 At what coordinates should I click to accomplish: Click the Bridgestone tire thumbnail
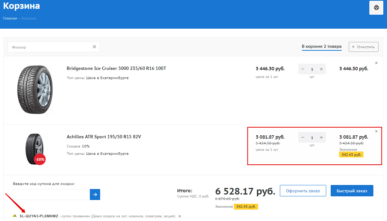pos(35,89)
